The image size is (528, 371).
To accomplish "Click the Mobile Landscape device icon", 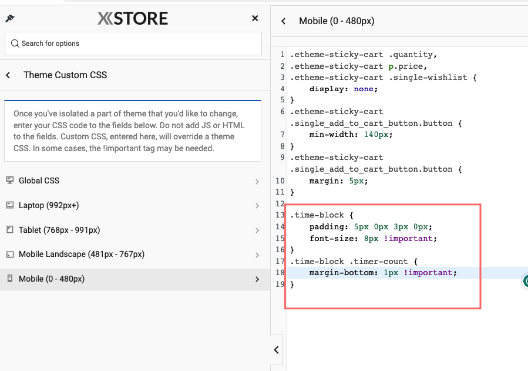I will pos(10,255).
